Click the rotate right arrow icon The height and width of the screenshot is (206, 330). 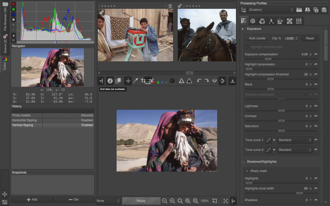207,81
